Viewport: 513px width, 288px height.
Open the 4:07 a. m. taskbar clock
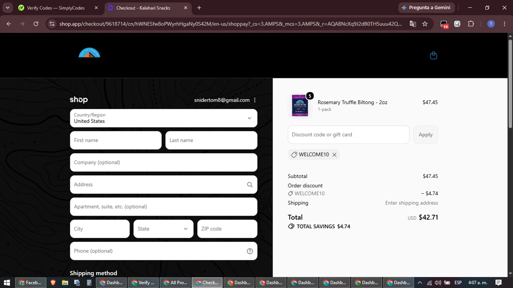tap(478, 283)
